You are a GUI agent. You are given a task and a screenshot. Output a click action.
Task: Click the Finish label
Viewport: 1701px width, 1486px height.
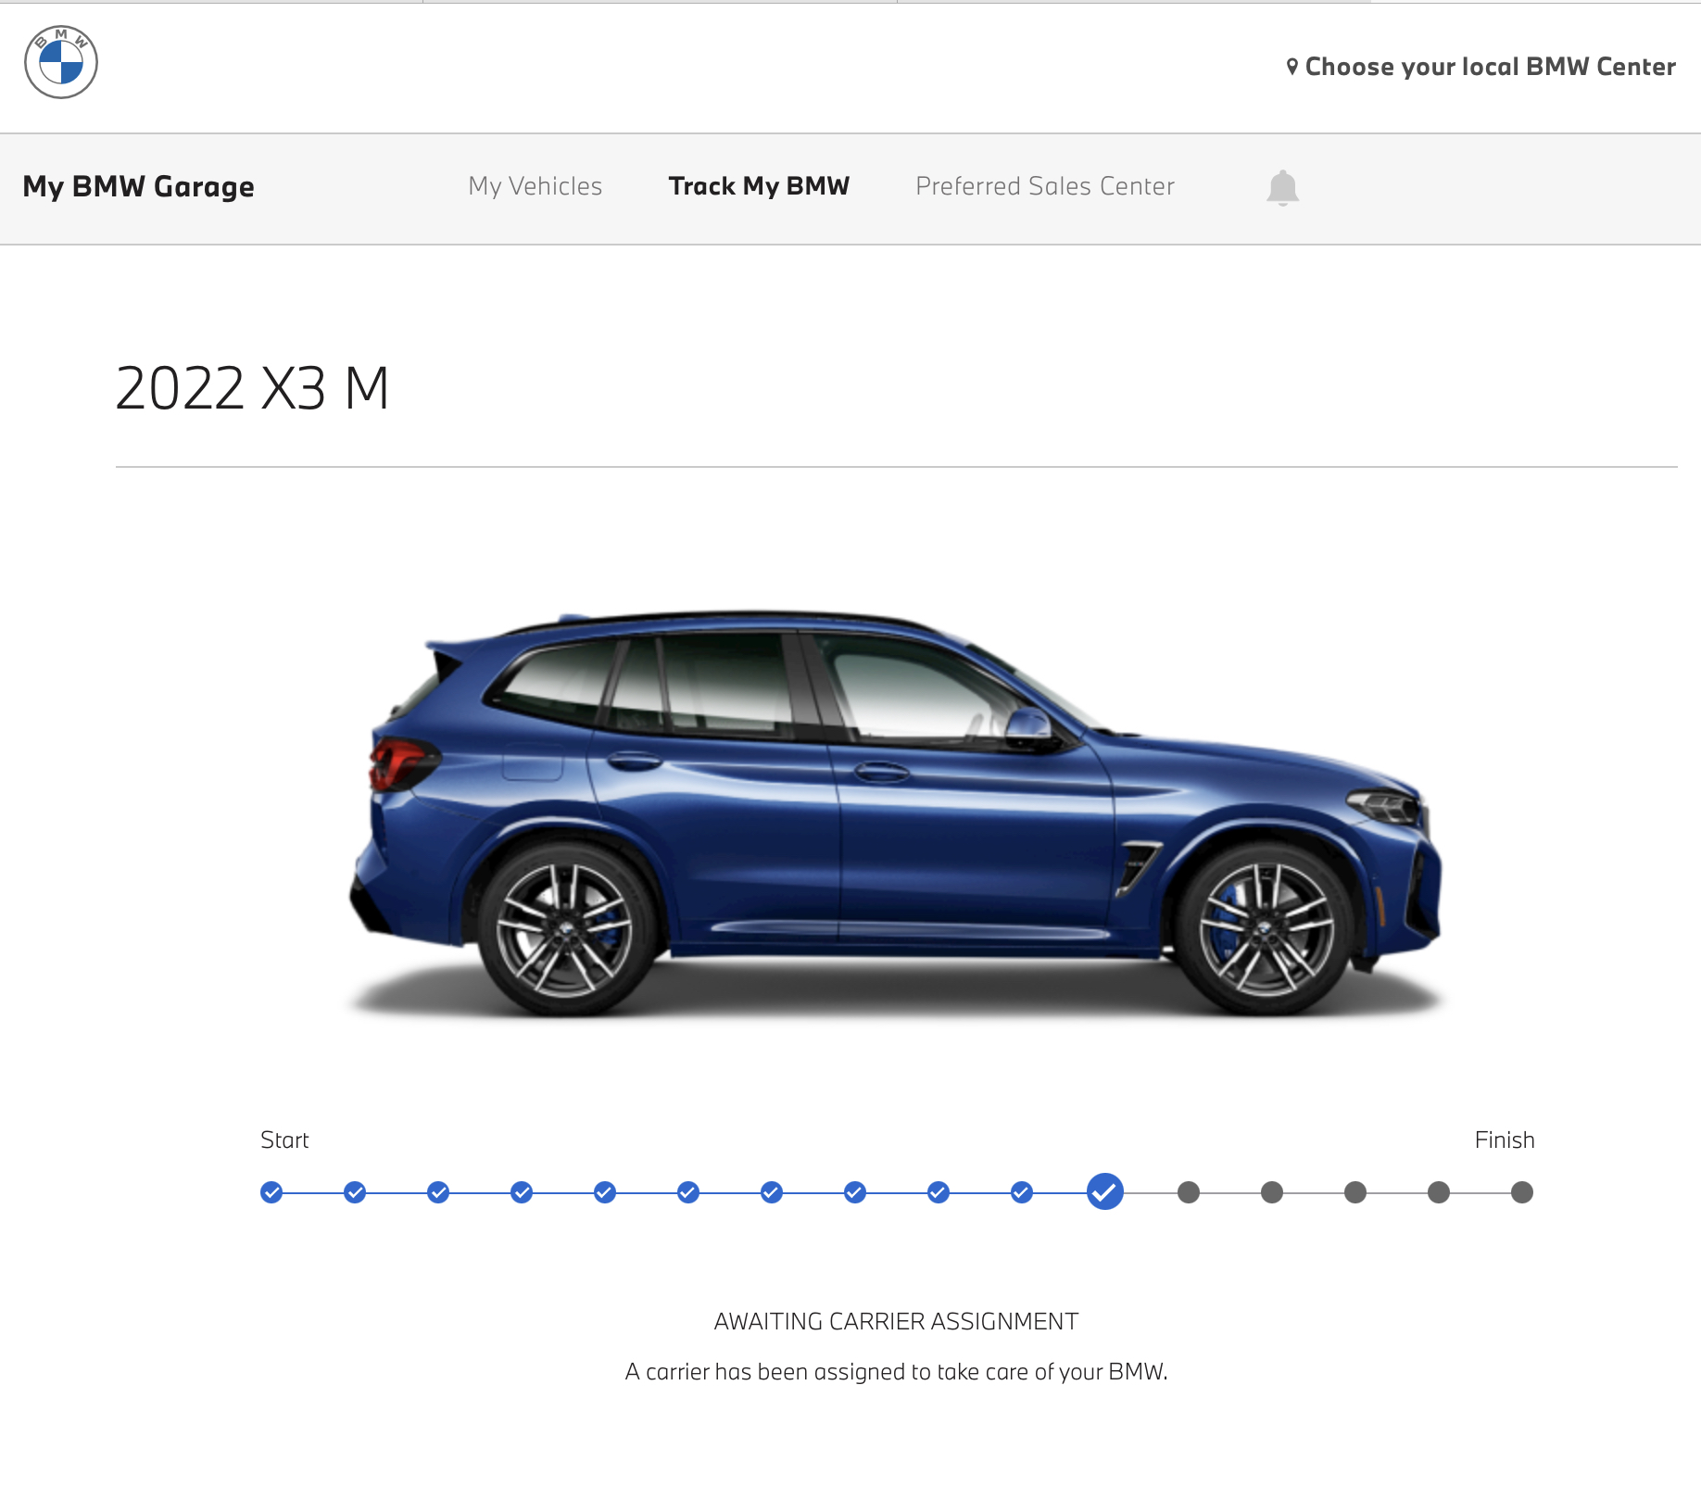pyautogui.click(x=1505, y=1140)
